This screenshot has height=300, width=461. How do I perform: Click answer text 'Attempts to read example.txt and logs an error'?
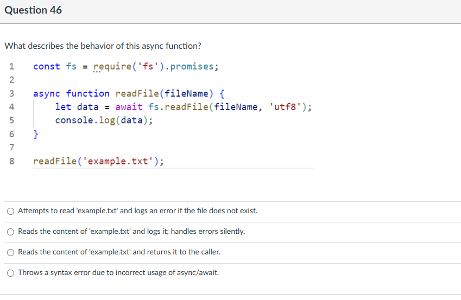coord(137,210)
